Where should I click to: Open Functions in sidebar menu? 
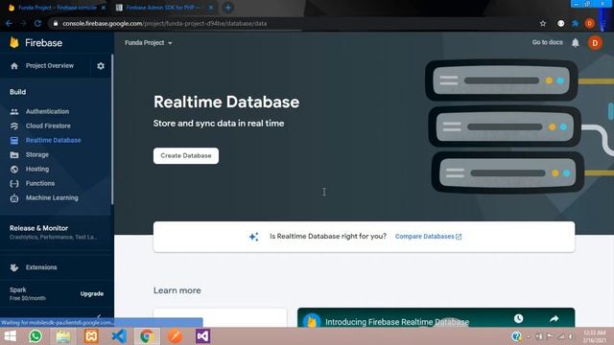(40, 183)
